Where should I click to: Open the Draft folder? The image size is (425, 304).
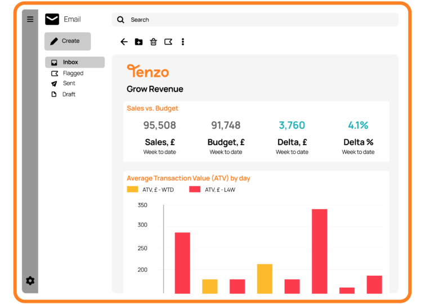click(x=69, y=94)
